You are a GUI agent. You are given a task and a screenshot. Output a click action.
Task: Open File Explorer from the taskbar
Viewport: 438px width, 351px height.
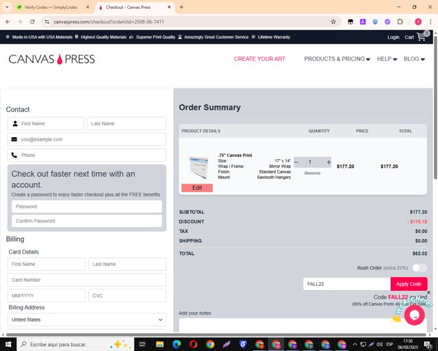[159, 344]
